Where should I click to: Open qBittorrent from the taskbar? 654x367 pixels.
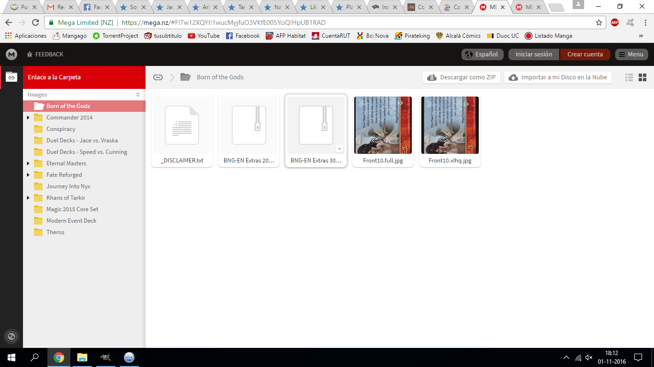pyautogui.click(x=129, y=357)
